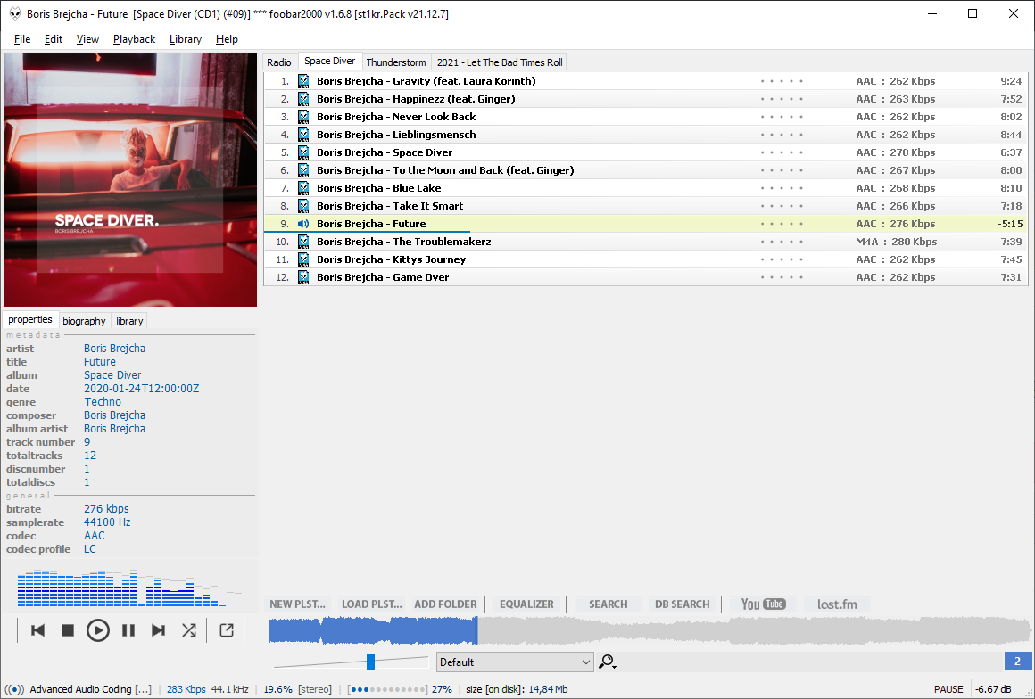Click the volume slider handle
Screen dimensions: 1035x699
(370, 661)
